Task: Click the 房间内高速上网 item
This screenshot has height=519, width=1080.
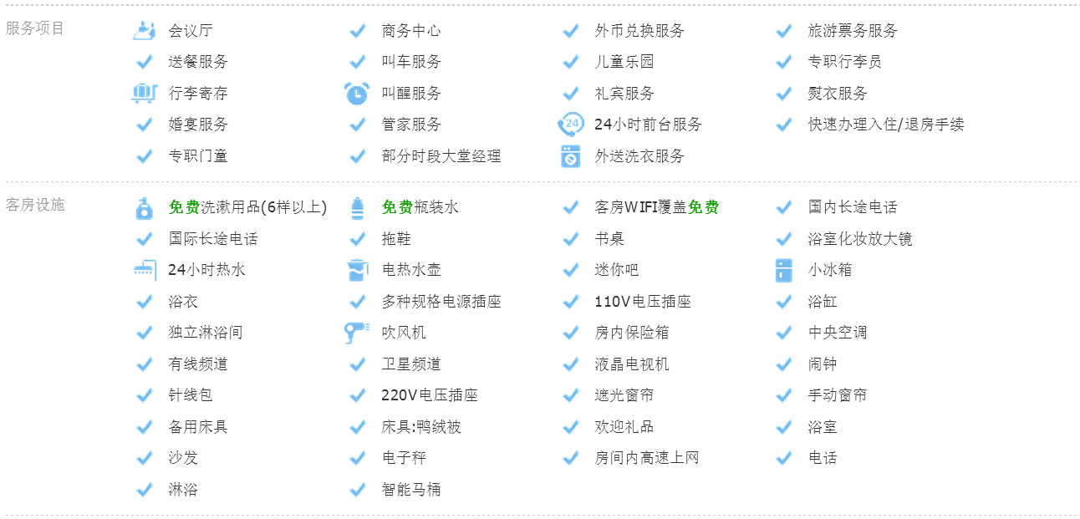Action: click(647, 458)
